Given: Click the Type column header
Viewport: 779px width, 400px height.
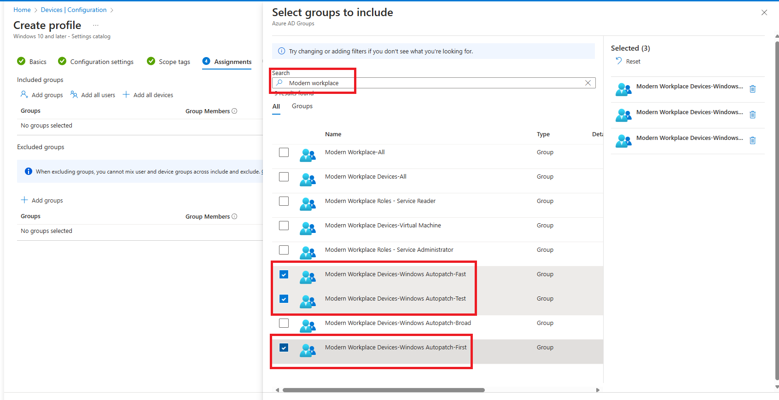Looking at the screenshot, I should pyautogui.click(x=543, y=134).
